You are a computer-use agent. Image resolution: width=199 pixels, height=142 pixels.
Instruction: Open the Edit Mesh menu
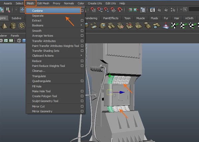[x=43, y=3]
